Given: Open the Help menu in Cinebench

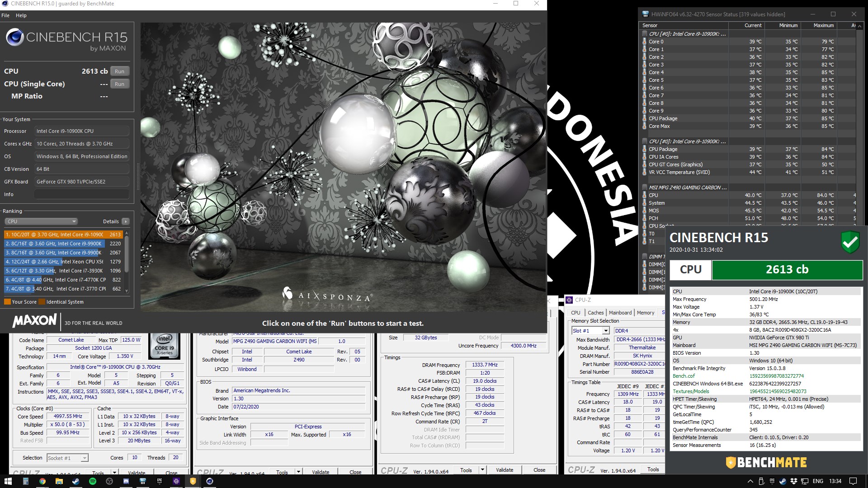Looking at the screenshot, I should 21,15.
